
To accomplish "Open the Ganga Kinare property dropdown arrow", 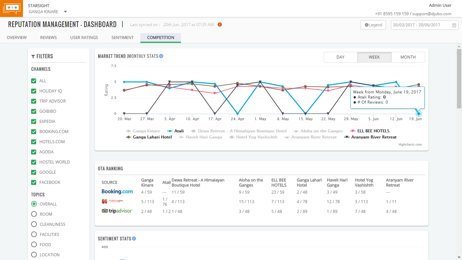I will pyautogui.click(x=65, y=12).
